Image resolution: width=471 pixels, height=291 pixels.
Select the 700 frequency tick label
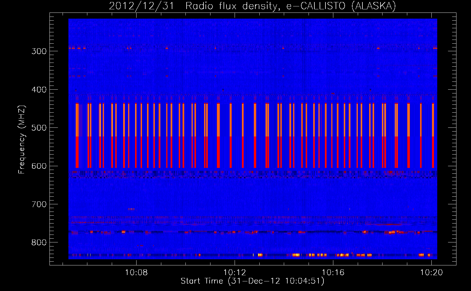pos(39,204)
